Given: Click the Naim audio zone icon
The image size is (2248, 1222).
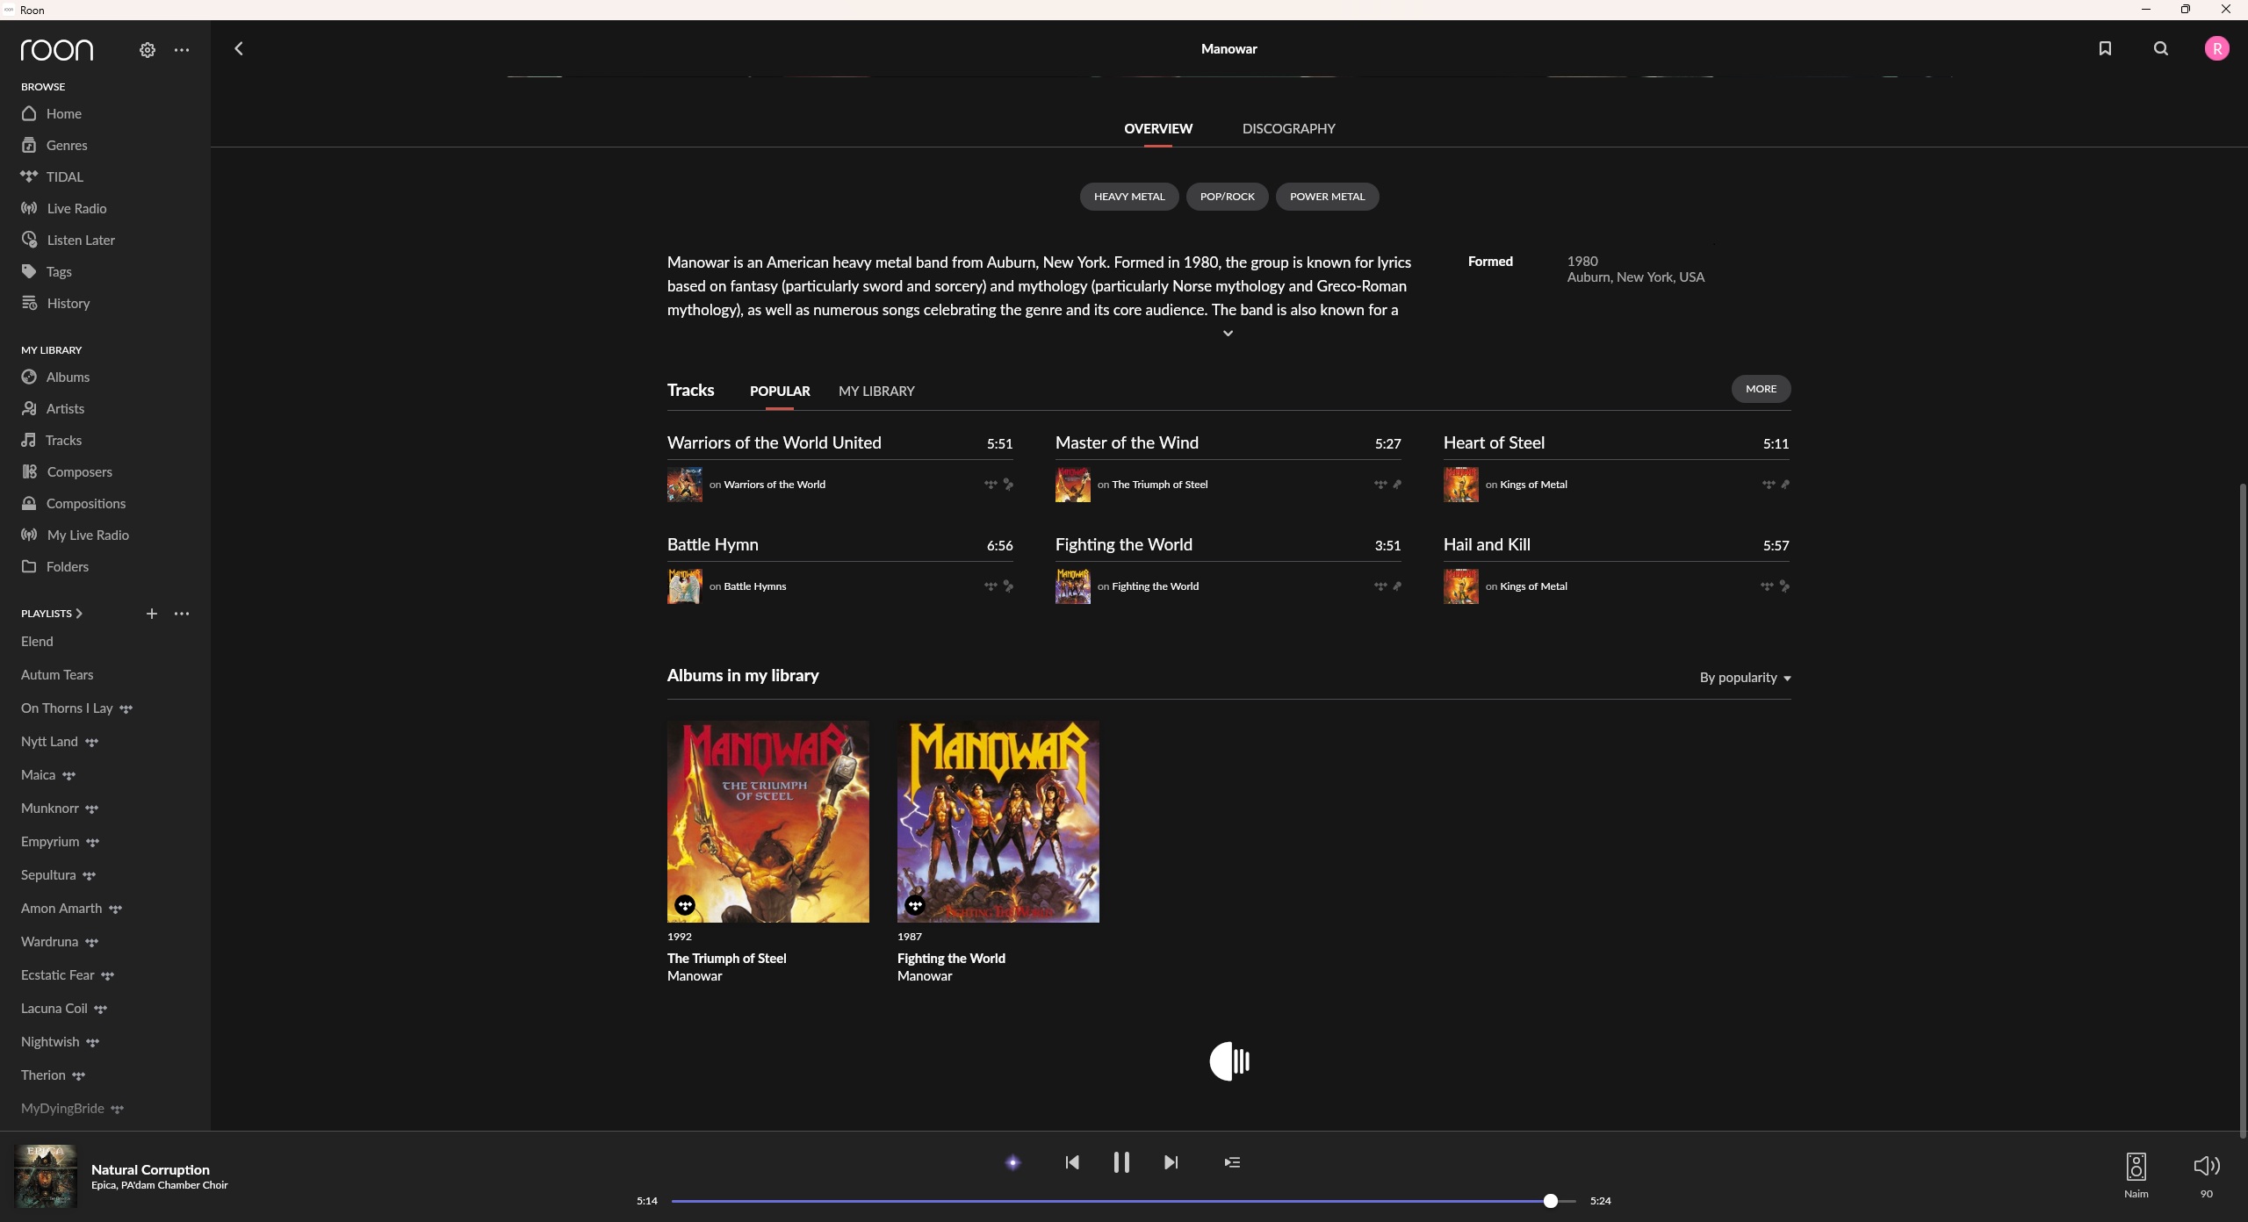Looking at the screenshot, I should point(2136,1167).
